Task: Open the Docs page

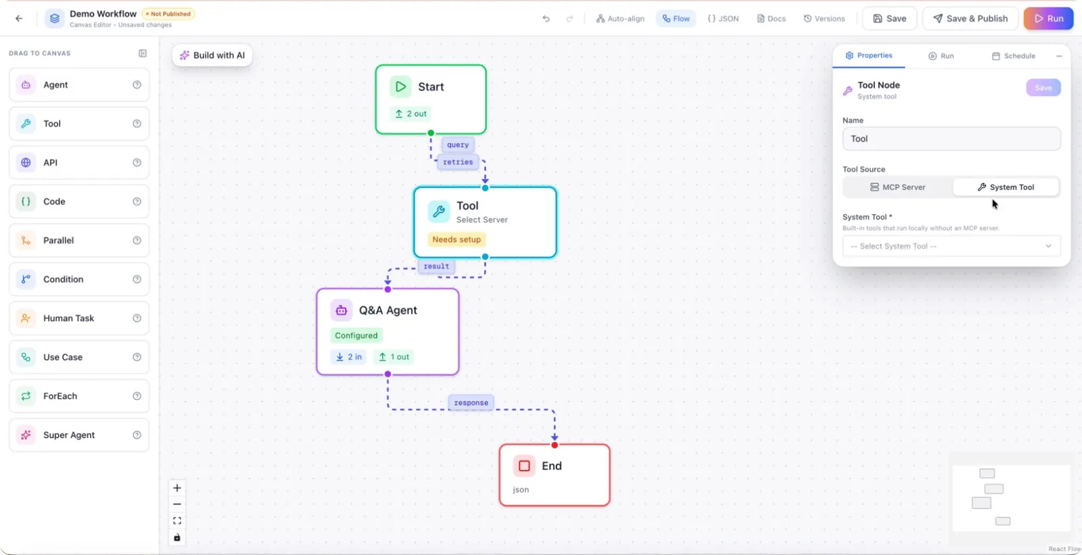Action: coord(771,19)
